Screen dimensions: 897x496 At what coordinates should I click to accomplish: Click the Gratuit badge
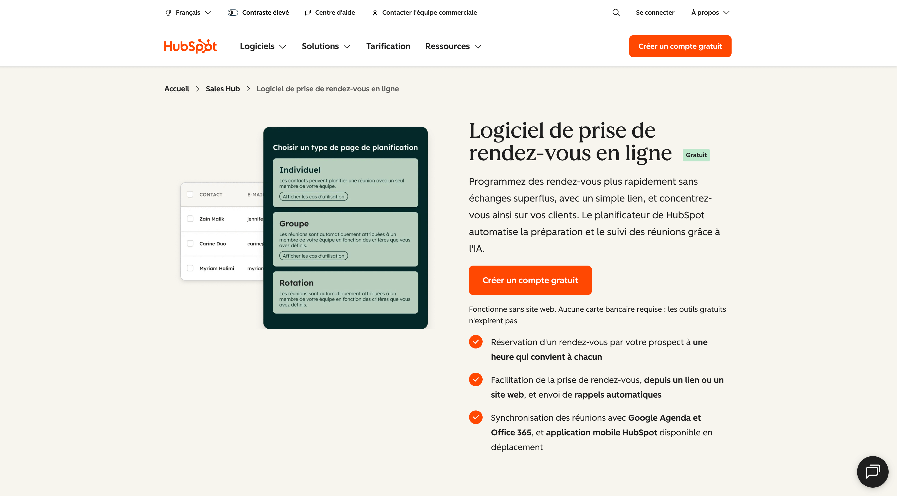[x=696, y=155]
